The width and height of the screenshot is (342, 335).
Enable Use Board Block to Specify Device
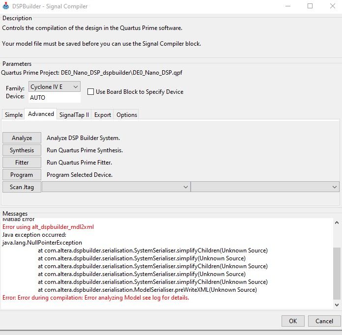point(90,91)
